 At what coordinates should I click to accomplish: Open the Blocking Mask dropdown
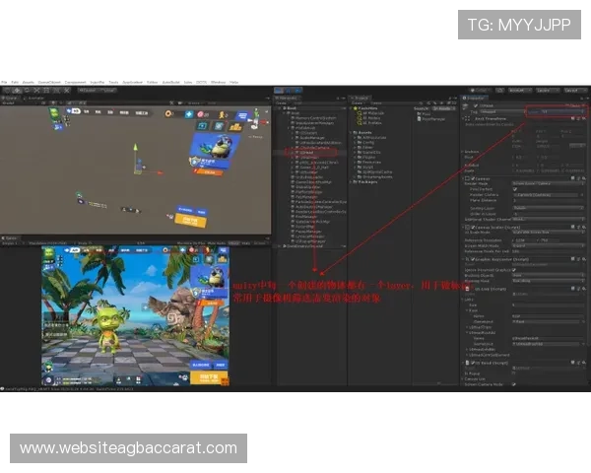(548, 281)
